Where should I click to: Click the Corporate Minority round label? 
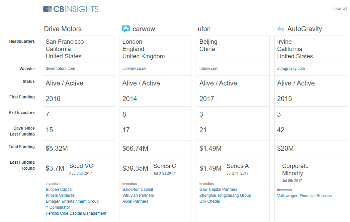tap(295, 170)
